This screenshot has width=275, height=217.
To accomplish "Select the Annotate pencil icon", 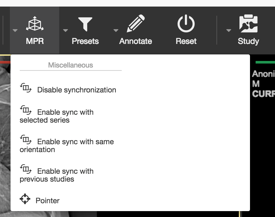I will click(x=136, y=23).
